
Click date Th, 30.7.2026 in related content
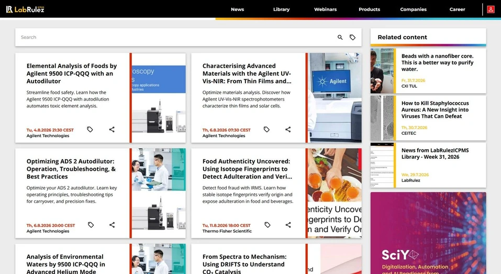click(414, 127)
